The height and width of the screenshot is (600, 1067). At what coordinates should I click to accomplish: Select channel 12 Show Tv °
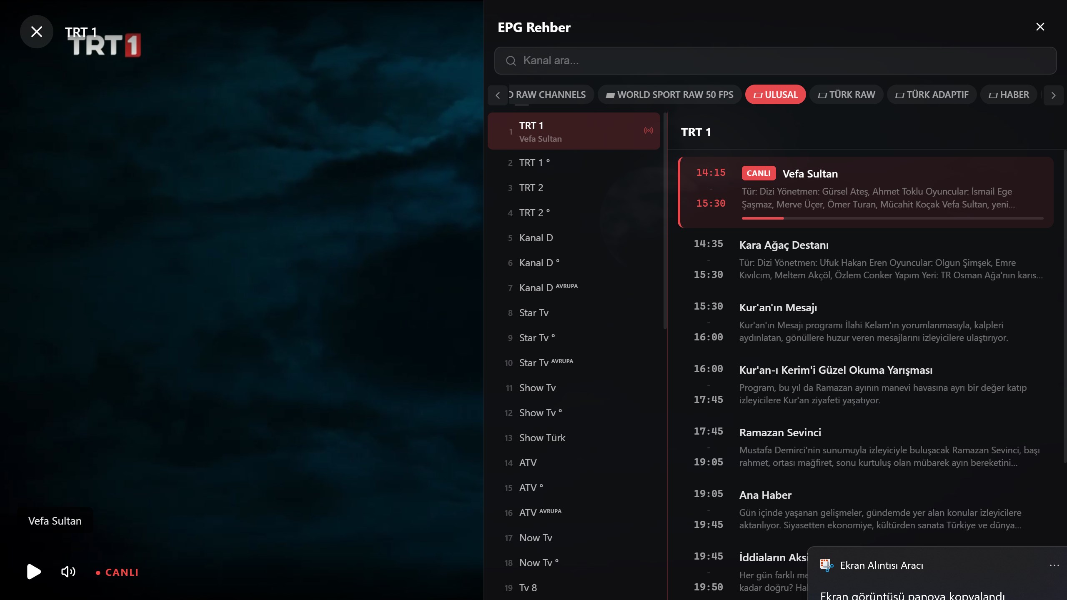[574, 413]
